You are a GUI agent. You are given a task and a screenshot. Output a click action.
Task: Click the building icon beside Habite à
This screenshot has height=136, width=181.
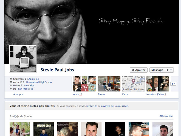[11, 85]
